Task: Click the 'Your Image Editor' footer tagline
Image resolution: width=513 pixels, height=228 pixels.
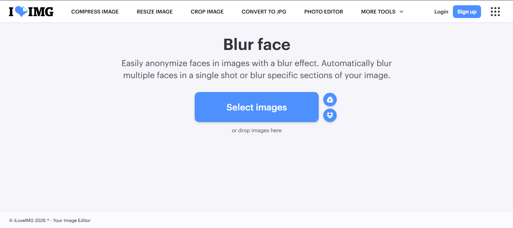Action: pos(72,220)
